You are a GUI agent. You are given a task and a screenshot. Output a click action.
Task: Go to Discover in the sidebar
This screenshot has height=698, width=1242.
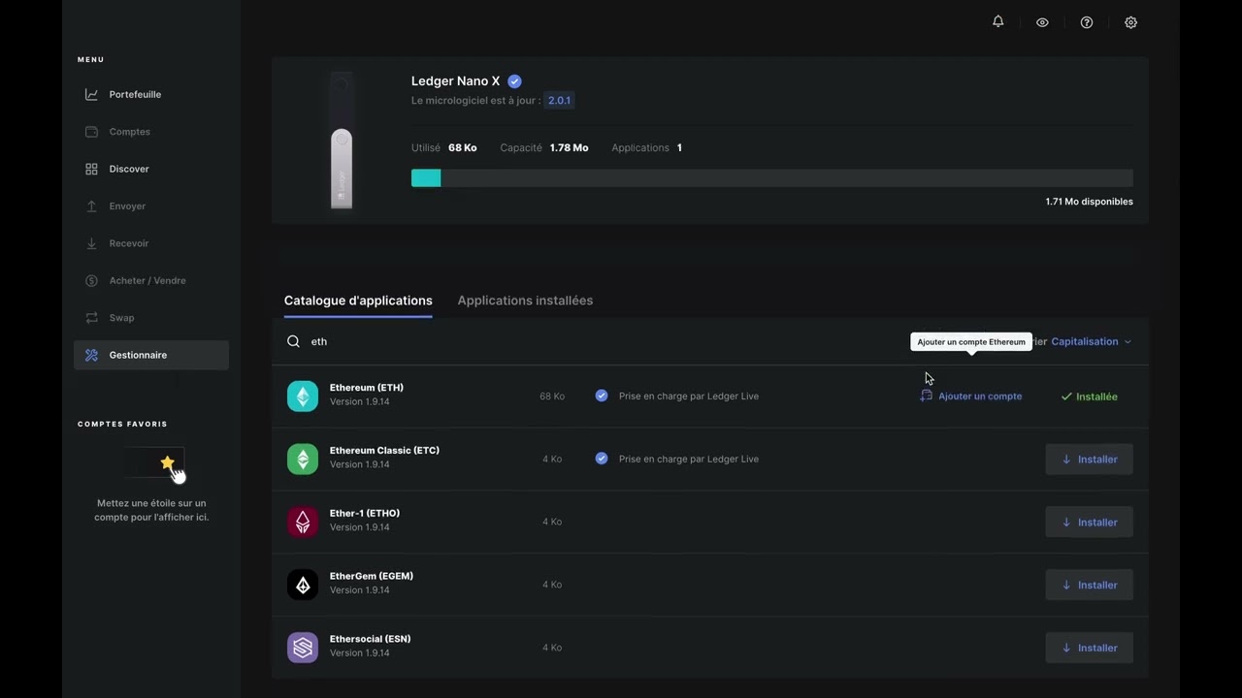[x=151, y=169]
